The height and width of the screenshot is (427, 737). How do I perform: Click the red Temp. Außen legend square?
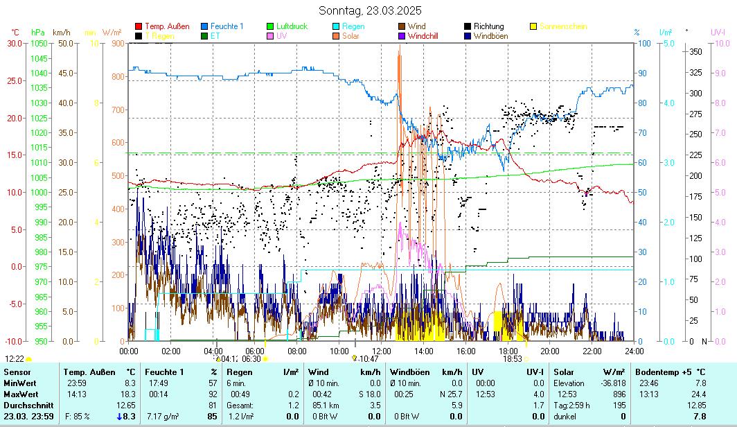click(139, 26)
